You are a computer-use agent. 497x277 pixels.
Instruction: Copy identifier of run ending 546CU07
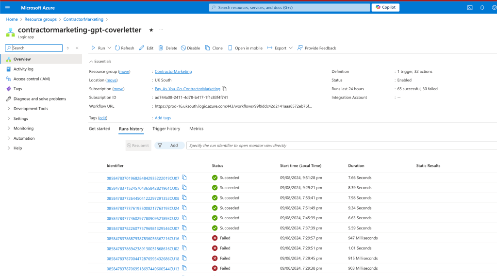tap(184, 228)
